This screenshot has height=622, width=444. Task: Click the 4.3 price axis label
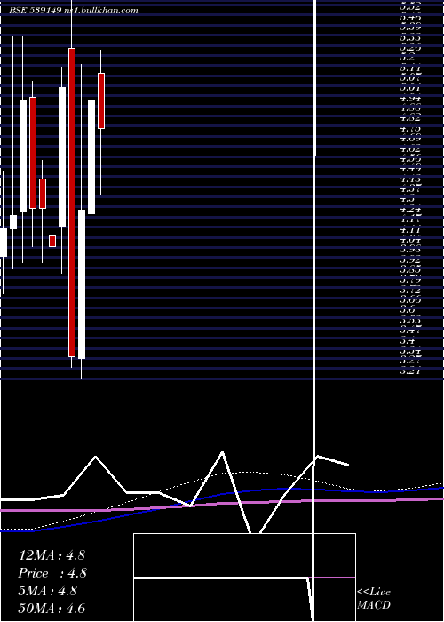pyautogui.click(x=407, y=200)
